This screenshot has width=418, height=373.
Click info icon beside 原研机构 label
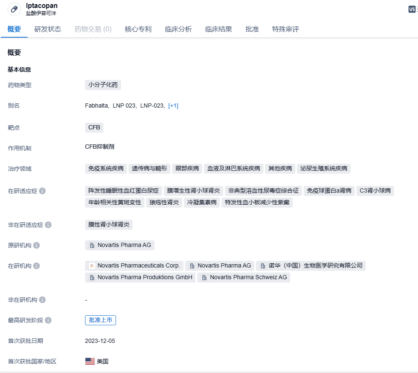coord(36,245)
